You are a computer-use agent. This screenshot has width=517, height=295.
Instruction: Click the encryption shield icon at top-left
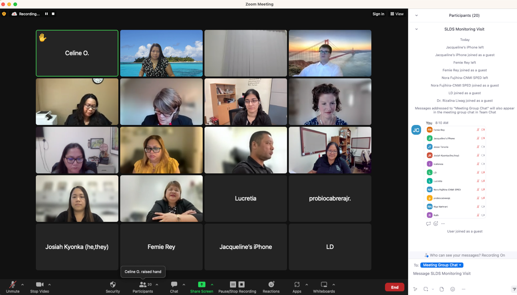click(x=4, y=14)
